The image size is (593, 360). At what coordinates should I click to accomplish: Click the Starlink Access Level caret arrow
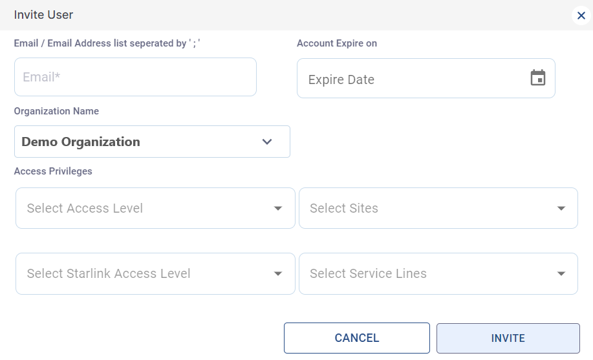pyautogui.click(x=278, y=273)
